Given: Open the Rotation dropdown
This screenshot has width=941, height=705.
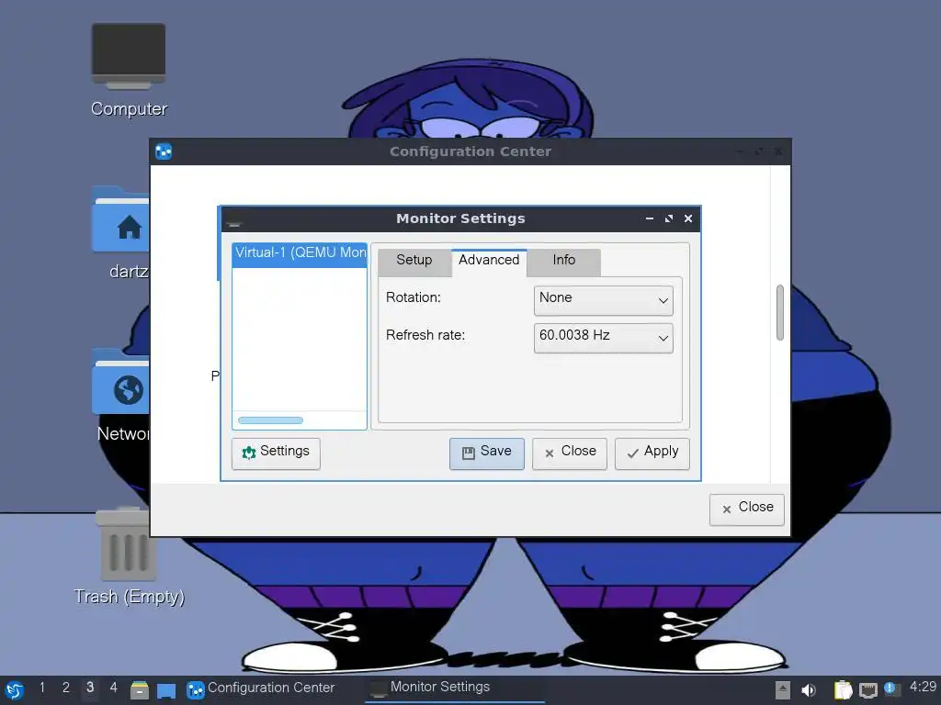Looking at the screenshot, I should [603, 300].
